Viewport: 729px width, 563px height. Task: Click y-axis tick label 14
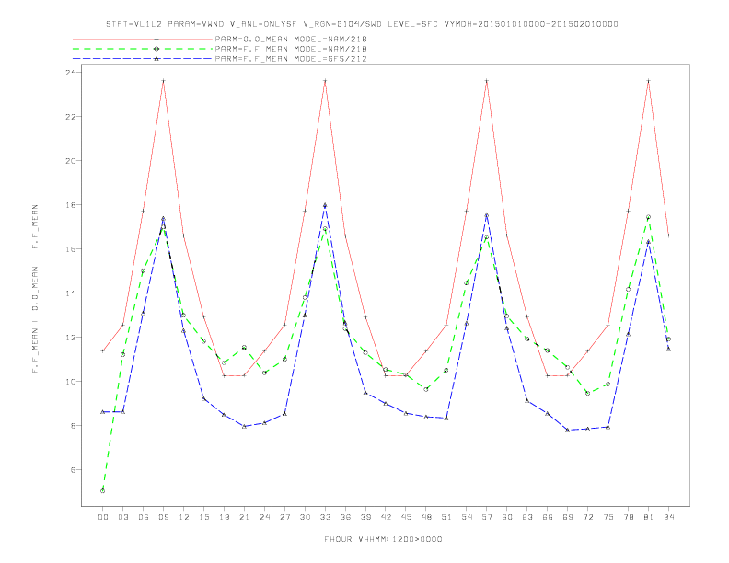[70, 293]
